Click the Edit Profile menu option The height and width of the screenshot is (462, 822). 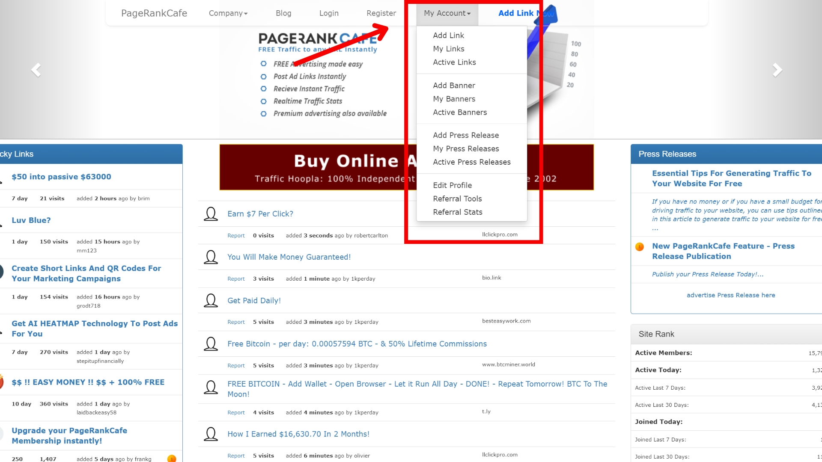pyautogui.click(x=452, y=186)
